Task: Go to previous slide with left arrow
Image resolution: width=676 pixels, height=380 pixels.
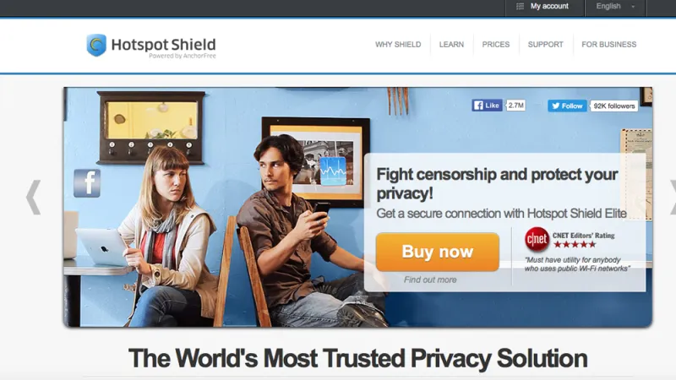Action: point(33,198)
